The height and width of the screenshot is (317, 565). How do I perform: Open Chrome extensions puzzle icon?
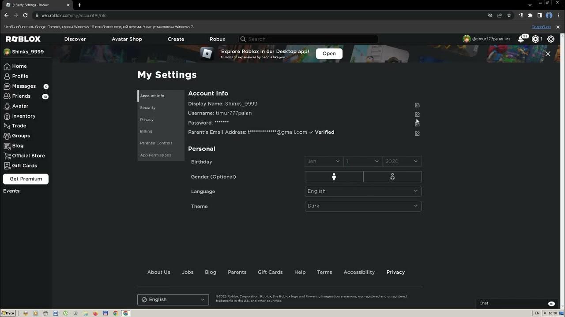(530, 15)
